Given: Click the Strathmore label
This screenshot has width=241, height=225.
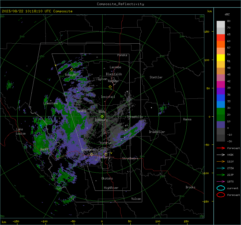Looking at the screenshot, I should 130,158.
